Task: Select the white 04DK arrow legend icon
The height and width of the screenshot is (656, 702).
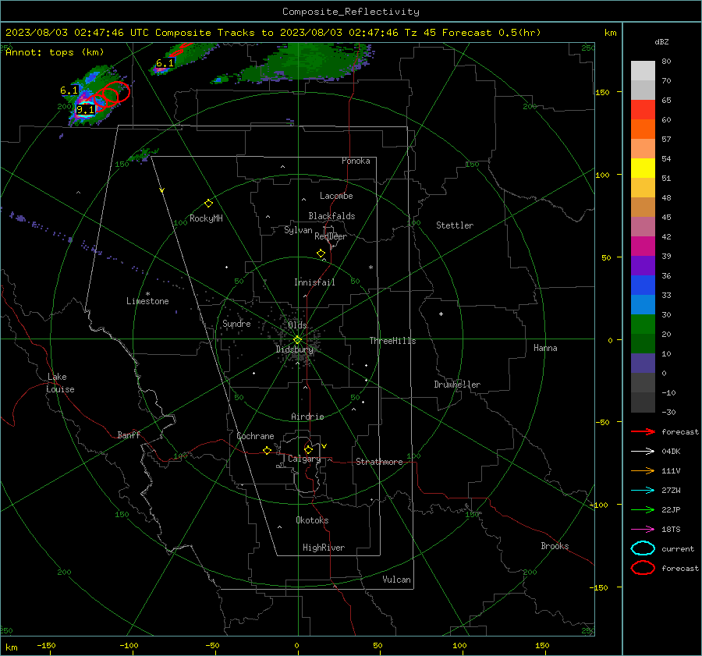Action: [x=643, y=451]
